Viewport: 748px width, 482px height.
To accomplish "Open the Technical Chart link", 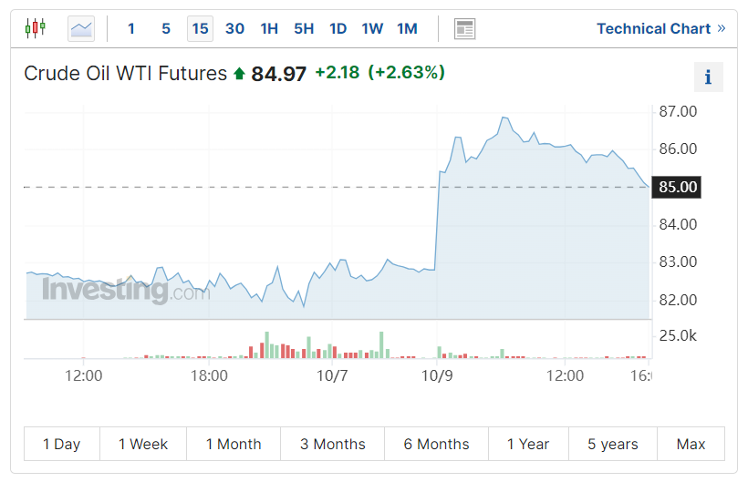I will 660,28.
